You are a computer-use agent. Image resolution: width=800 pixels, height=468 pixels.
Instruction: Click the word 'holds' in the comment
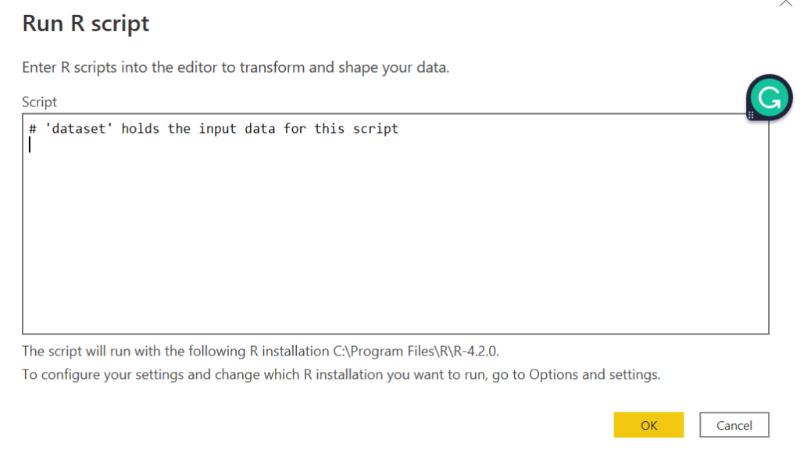(x=141, y=129)
